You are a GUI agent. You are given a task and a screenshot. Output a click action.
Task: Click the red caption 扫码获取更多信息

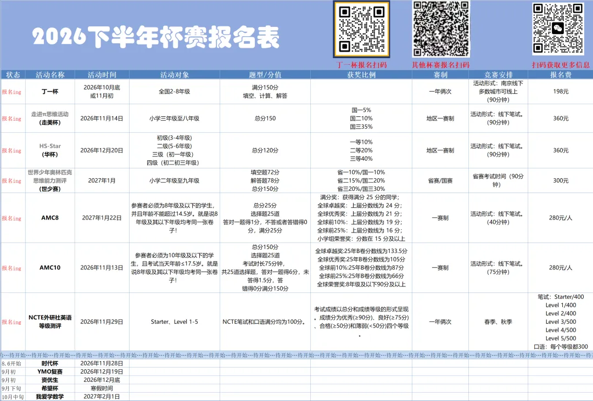click(561, 65)
